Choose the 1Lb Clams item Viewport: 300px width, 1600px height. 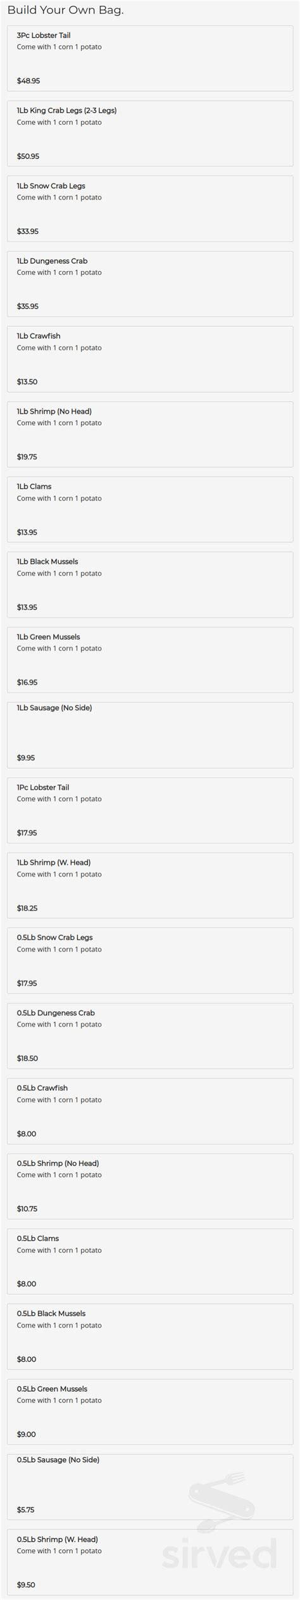coord(150,509)
